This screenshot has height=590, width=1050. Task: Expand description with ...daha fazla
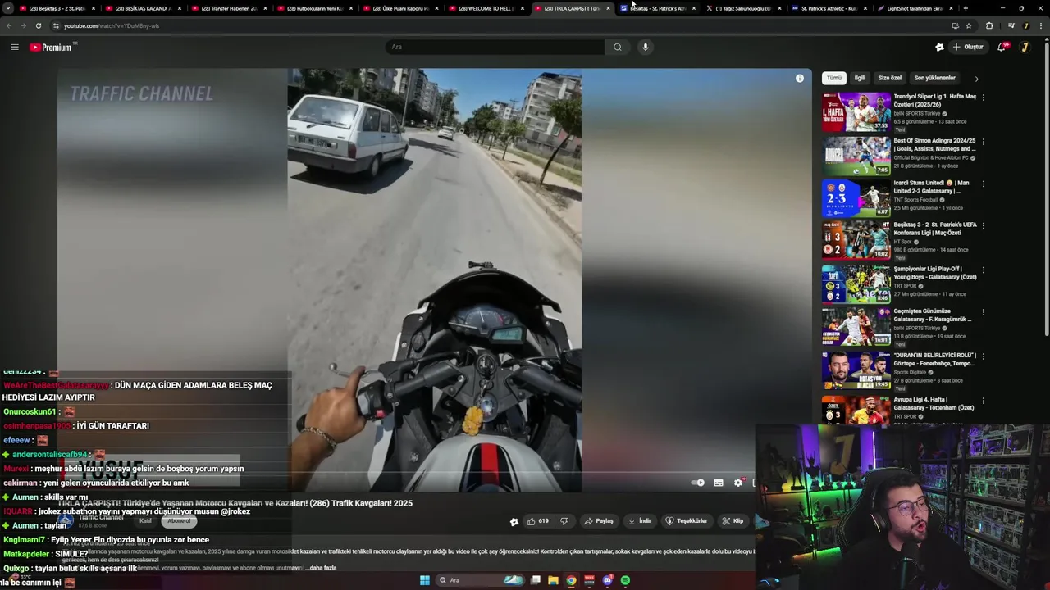320,568
